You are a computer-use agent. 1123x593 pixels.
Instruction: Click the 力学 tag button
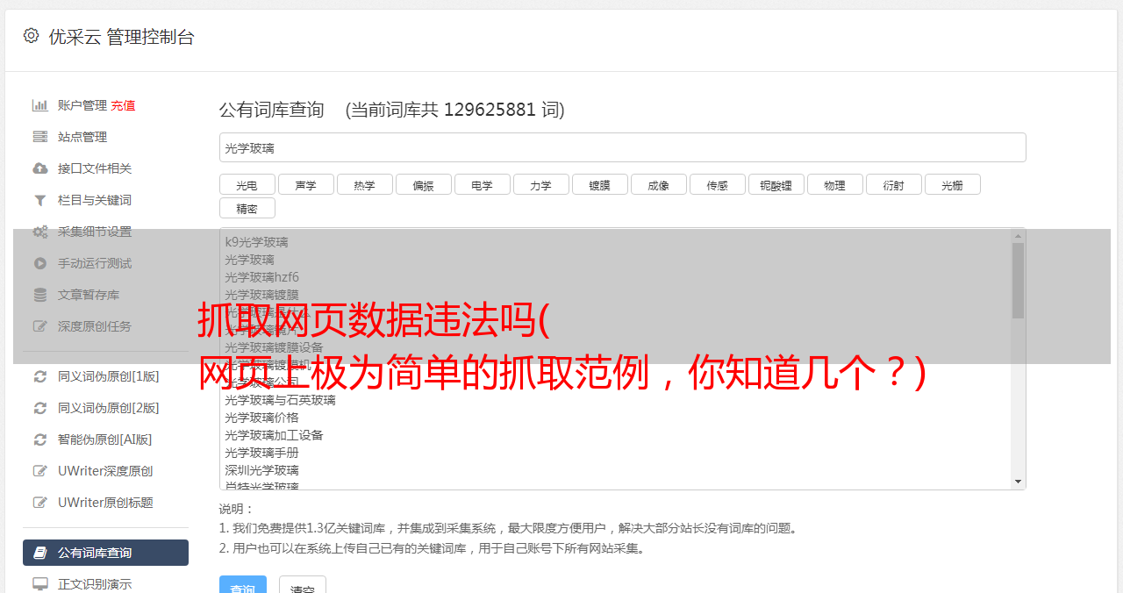pyautogui.click(x=541, y=184)
